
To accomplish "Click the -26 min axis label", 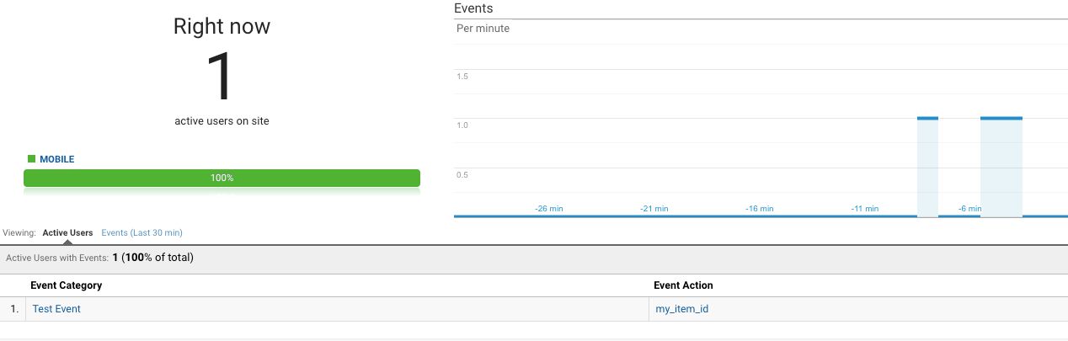I will pos(549,208).
